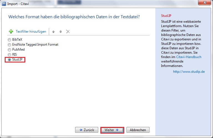This screenshot has width=213, height=138.
Task: Choose EndNote Tagged Import Format option
Action: 10,45
